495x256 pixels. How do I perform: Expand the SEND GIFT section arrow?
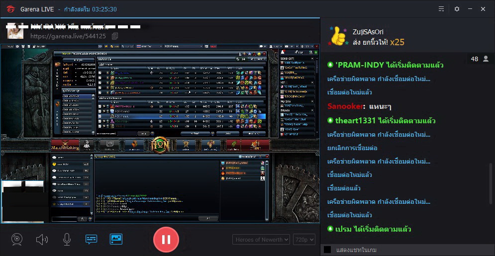point(312,59)
